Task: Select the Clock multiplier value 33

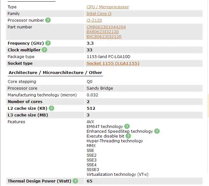Action: click(x=90, y=50)
